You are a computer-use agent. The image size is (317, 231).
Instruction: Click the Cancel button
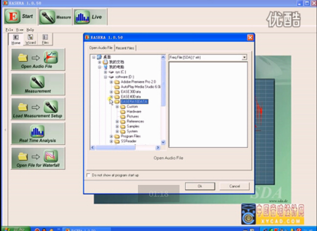click(235, 186)
